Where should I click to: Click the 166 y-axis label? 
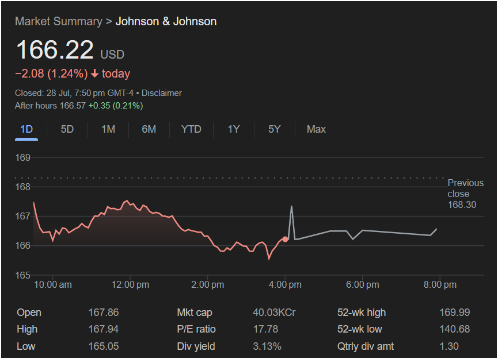click(x=23, y=246)
